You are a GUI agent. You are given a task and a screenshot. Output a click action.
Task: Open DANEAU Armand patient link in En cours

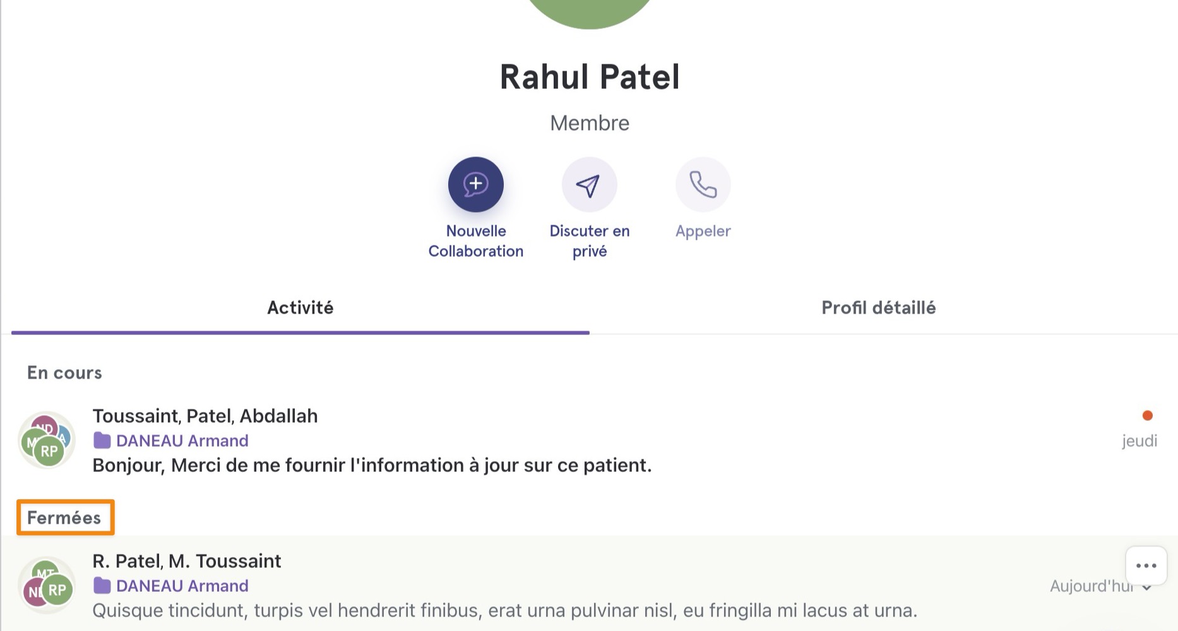click(x=182, y=440)
